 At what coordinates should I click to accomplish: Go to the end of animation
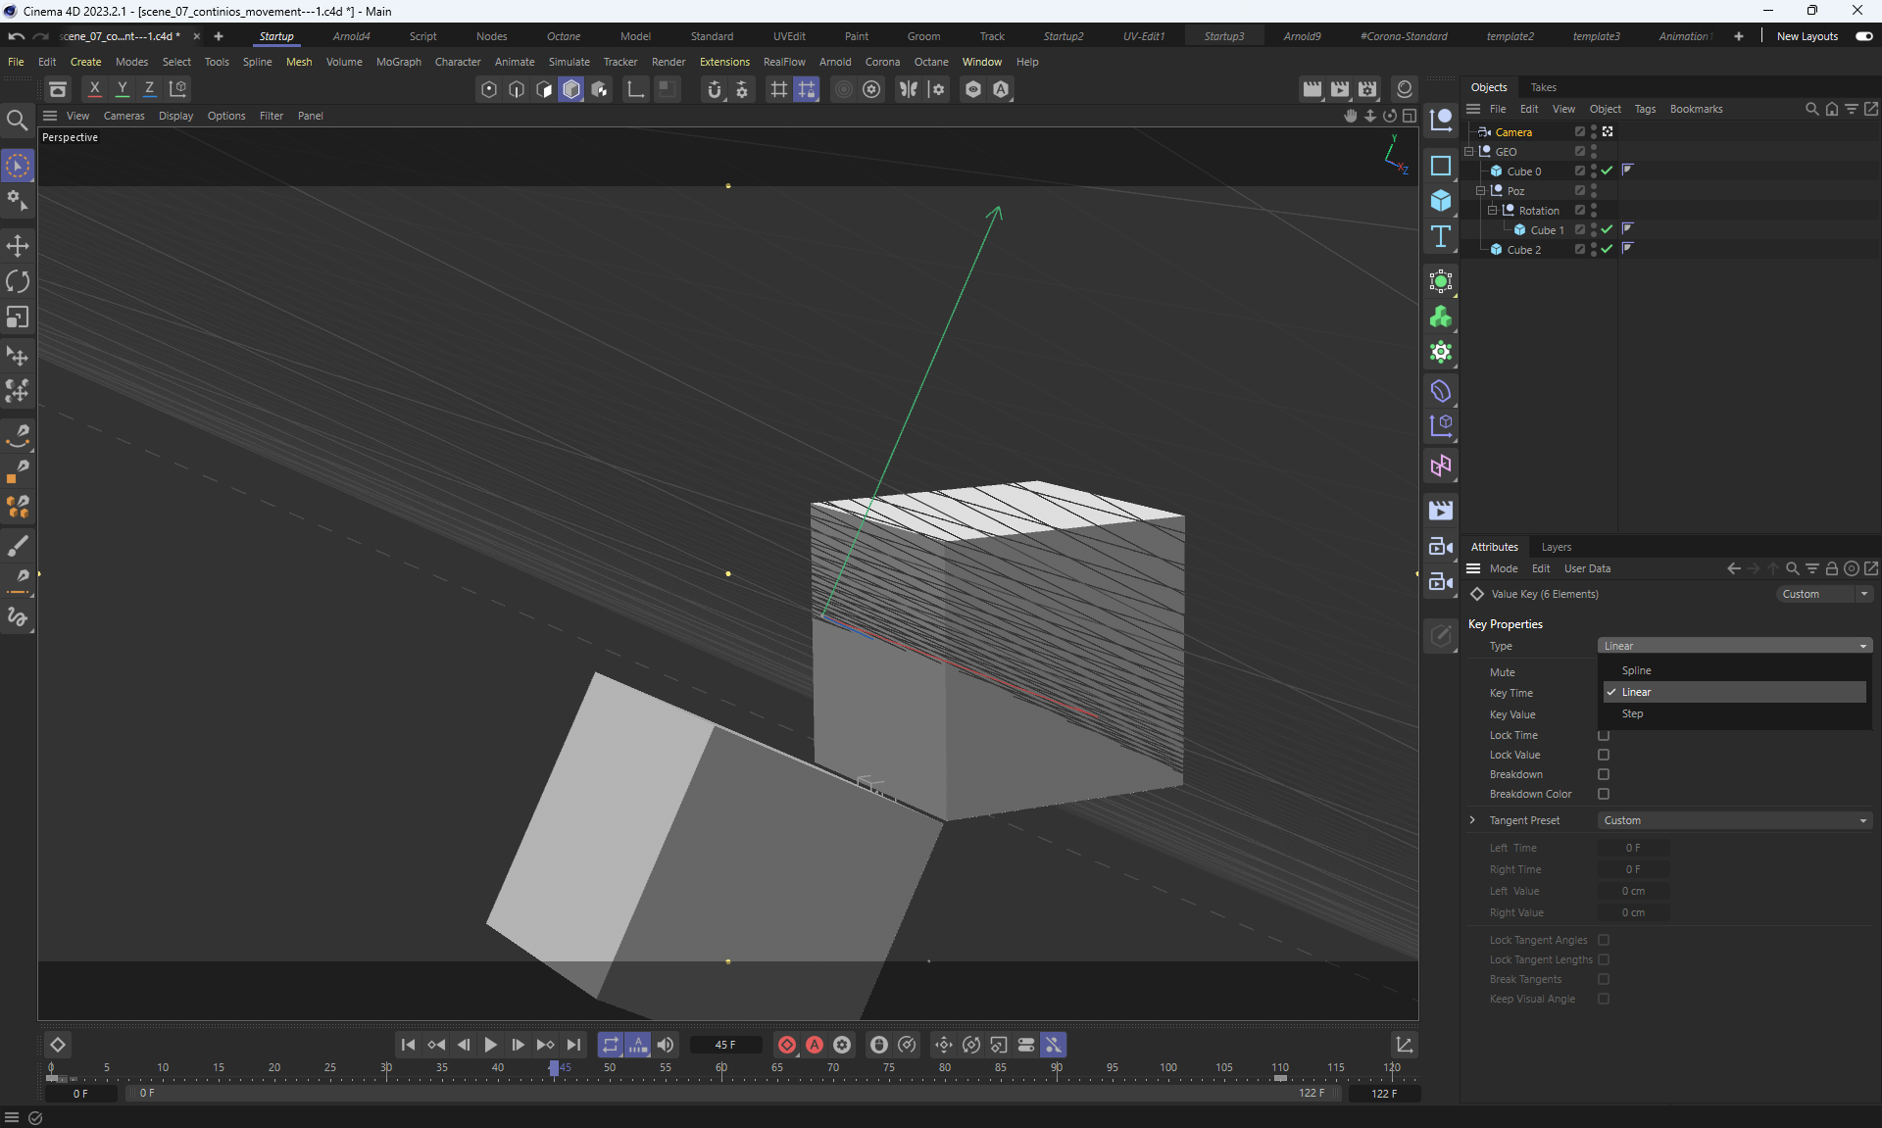tap(573, 1045)
